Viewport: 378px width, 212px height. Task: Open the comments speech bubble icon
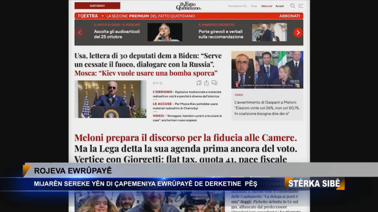click(x=214, y=83)
